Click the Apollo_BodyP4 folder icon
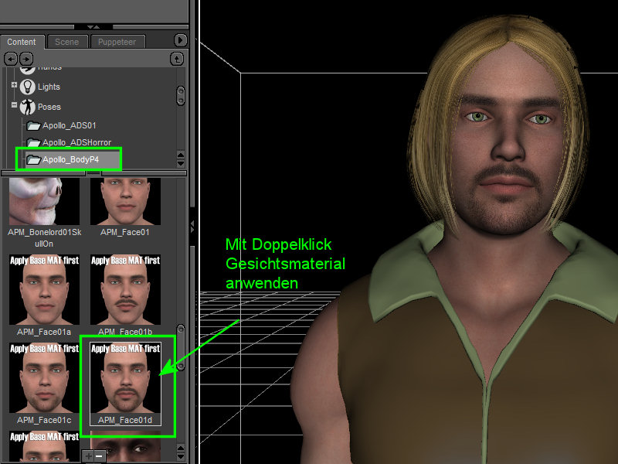The width and height of the screenshot is (618, 464). point(33,160)
